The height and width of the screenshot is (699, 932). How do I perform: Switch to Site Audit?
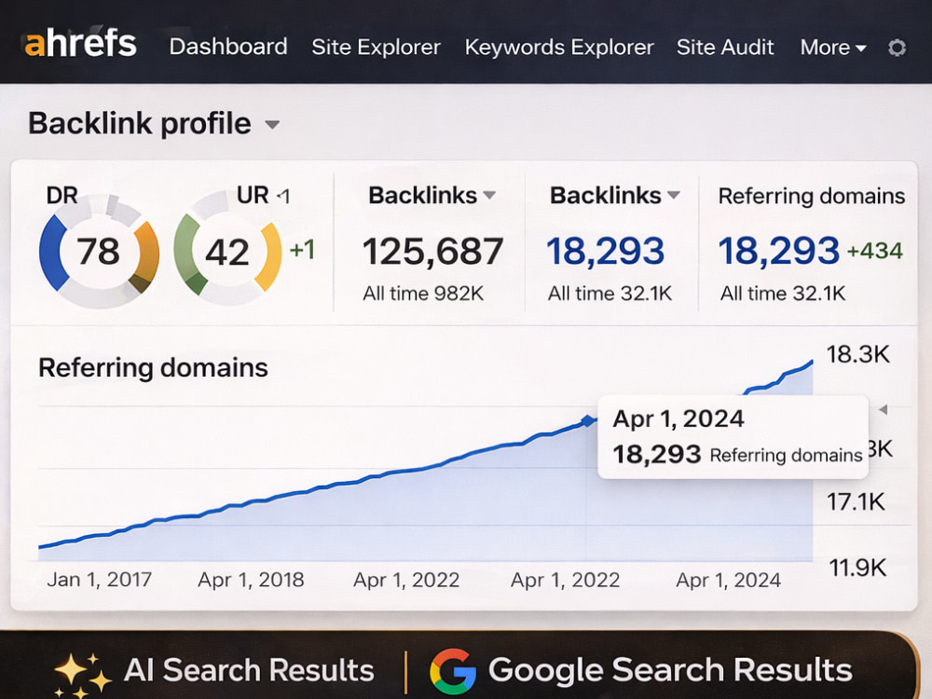[x=725, y=47]
